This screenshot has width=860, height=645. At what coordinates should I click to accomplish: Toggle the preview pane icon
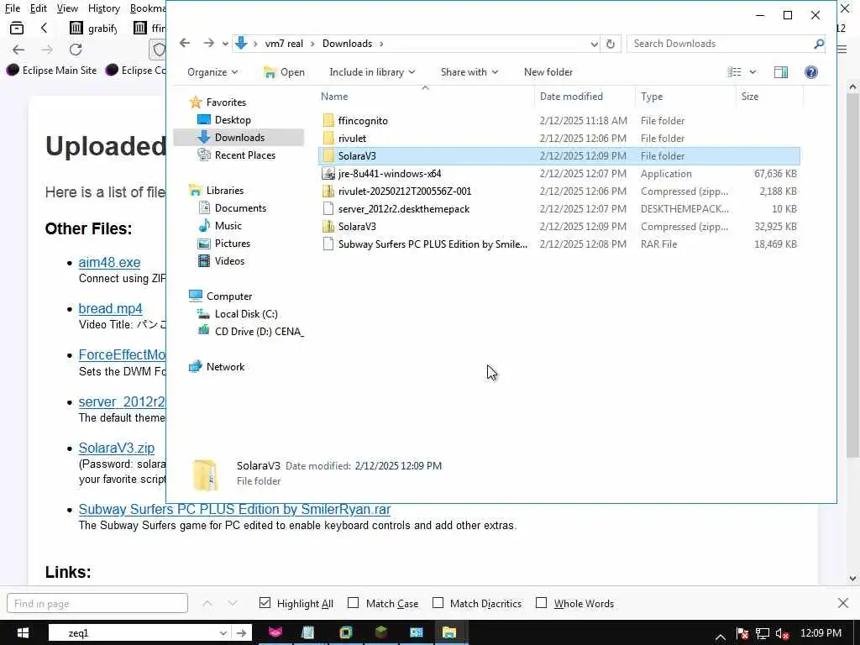click(781, 72)
